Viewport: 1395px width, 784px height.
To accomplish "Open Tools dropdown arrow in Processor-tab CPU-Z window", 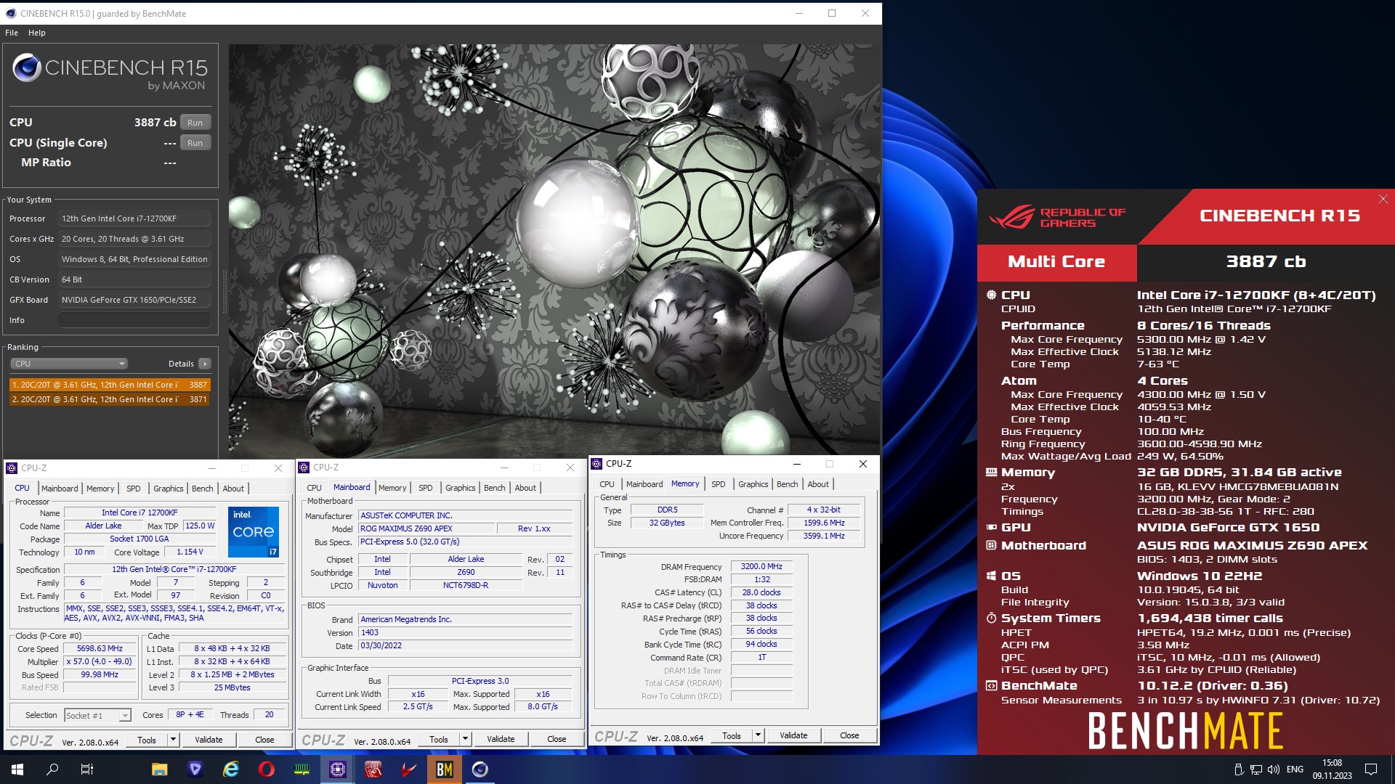I will (173, 740).
